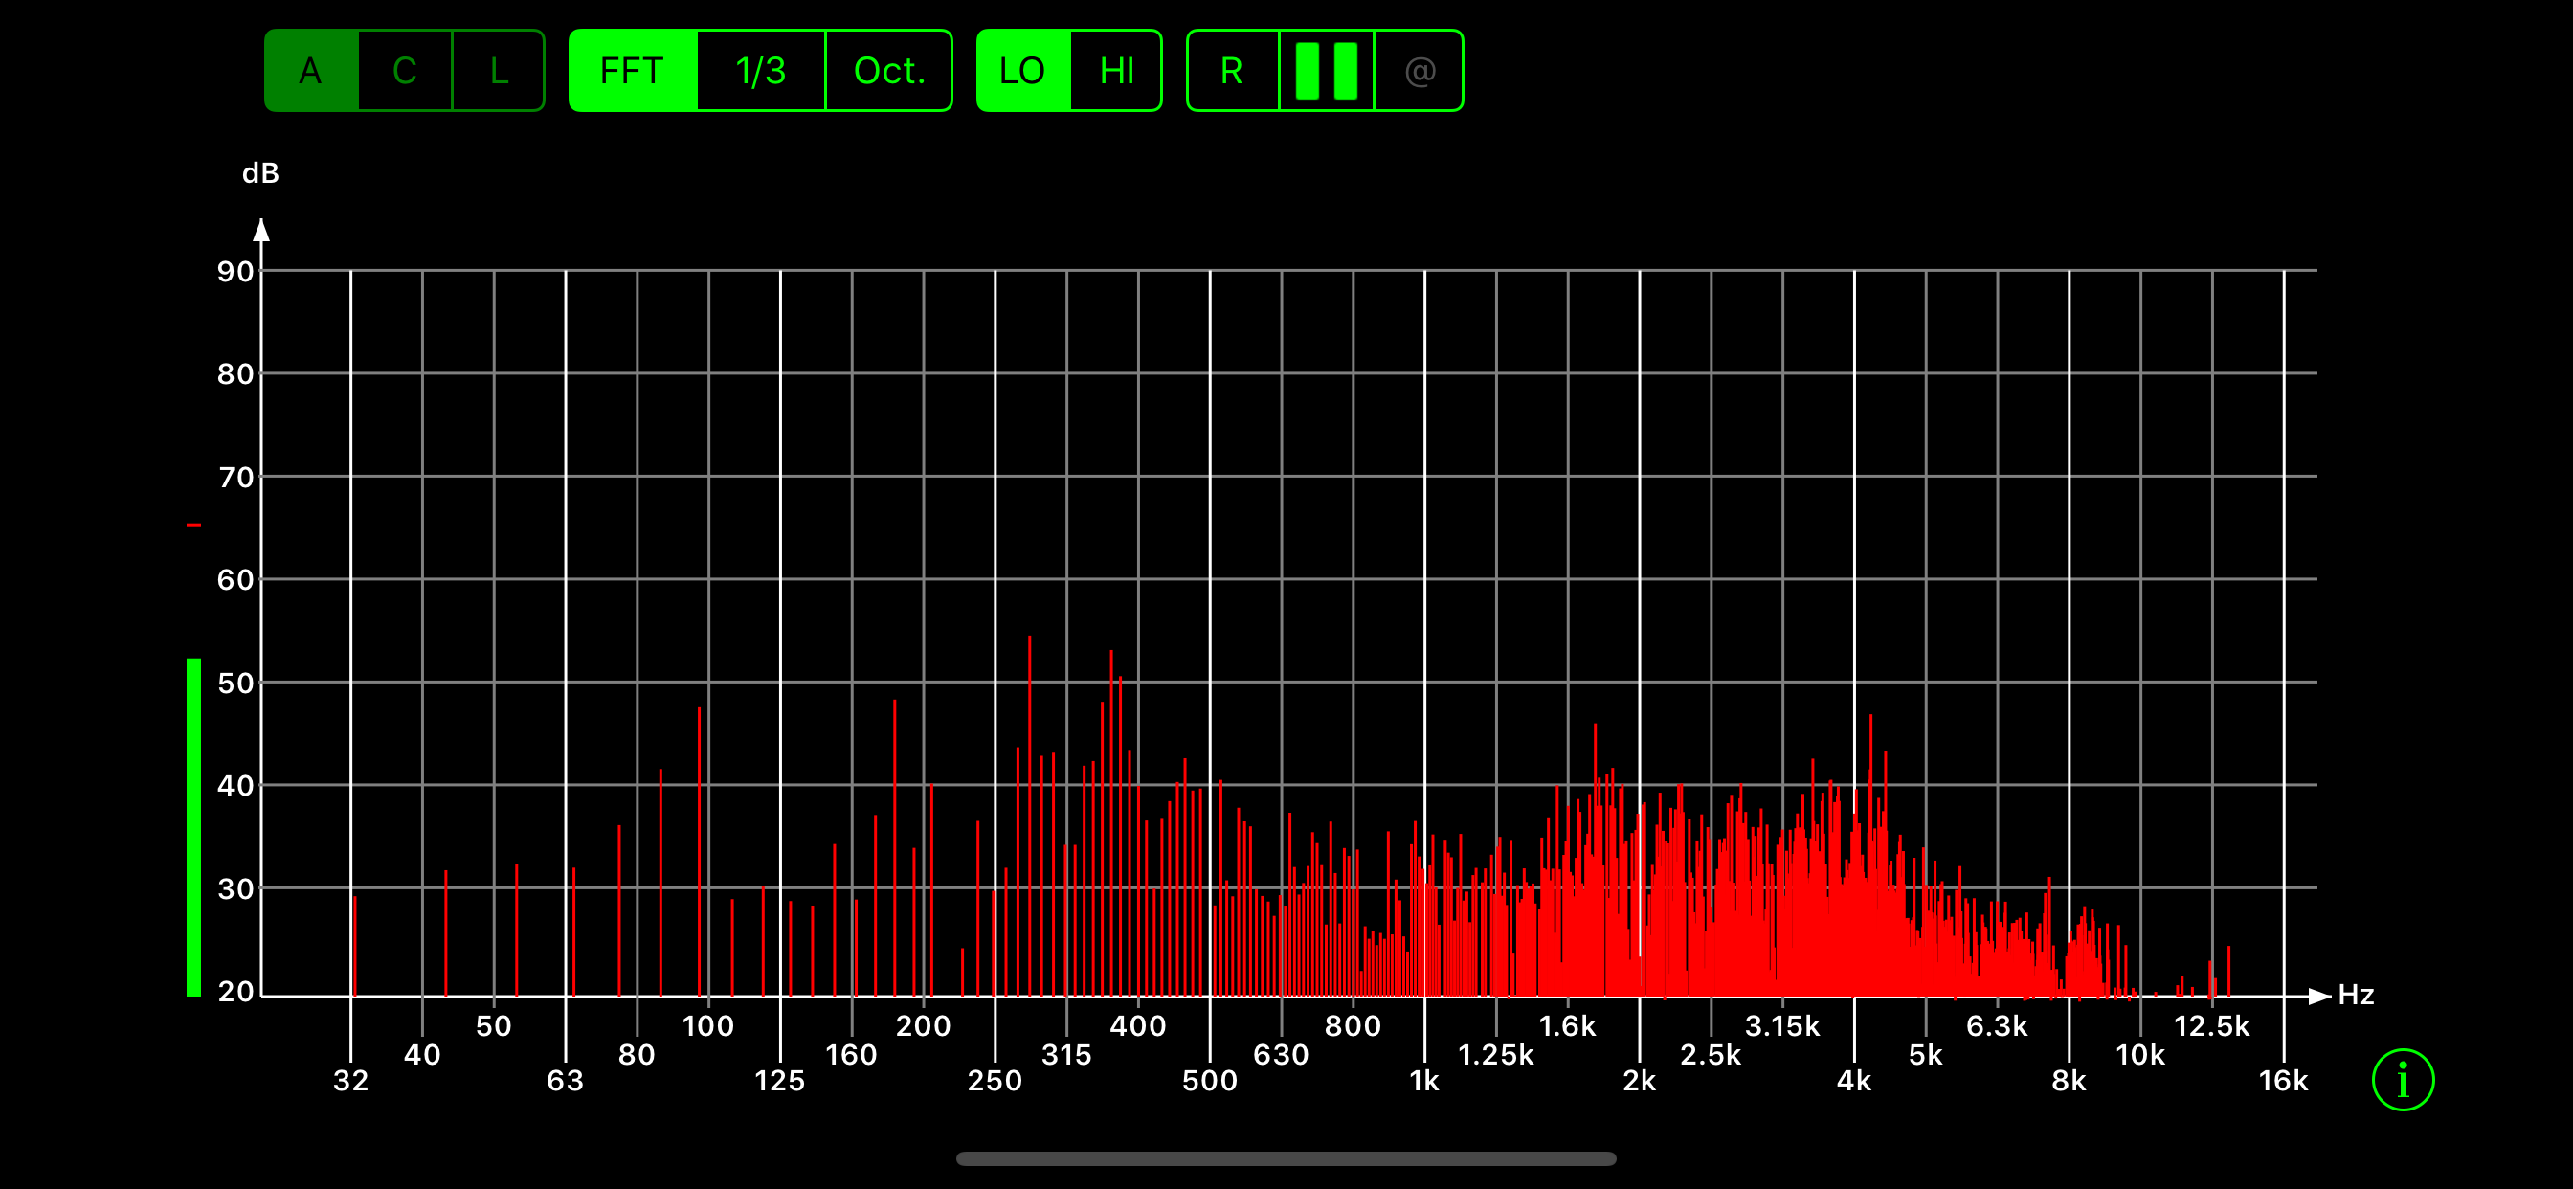This screenshot has width=2573, height=1189.
Task: Select A-weighting filter
Action: [x=311, y=71]
